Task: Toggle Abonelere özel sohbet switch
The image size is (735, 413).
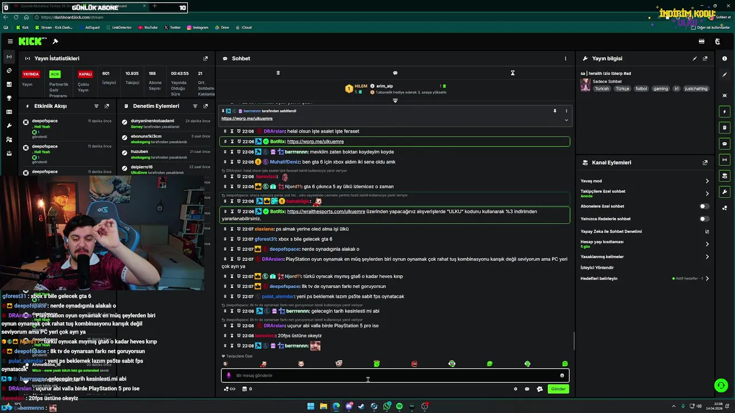Action: click(704, 206)
